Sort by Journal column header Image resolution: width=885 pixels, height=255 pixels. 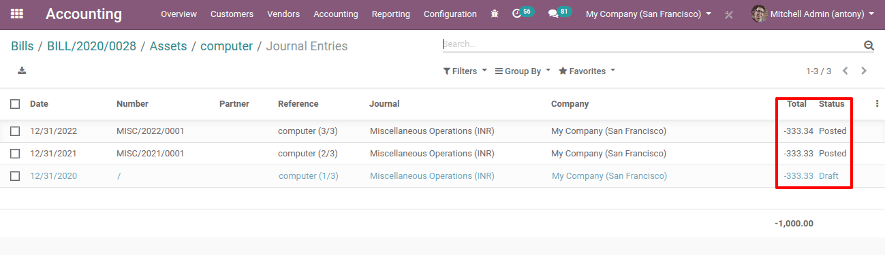(x=384, y=104)
